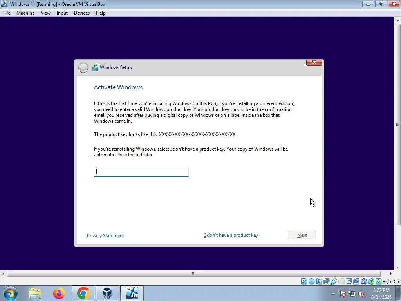Restore down the VirtualBox window
This screenshot has width=401, height=301.
tap(381, 4)
